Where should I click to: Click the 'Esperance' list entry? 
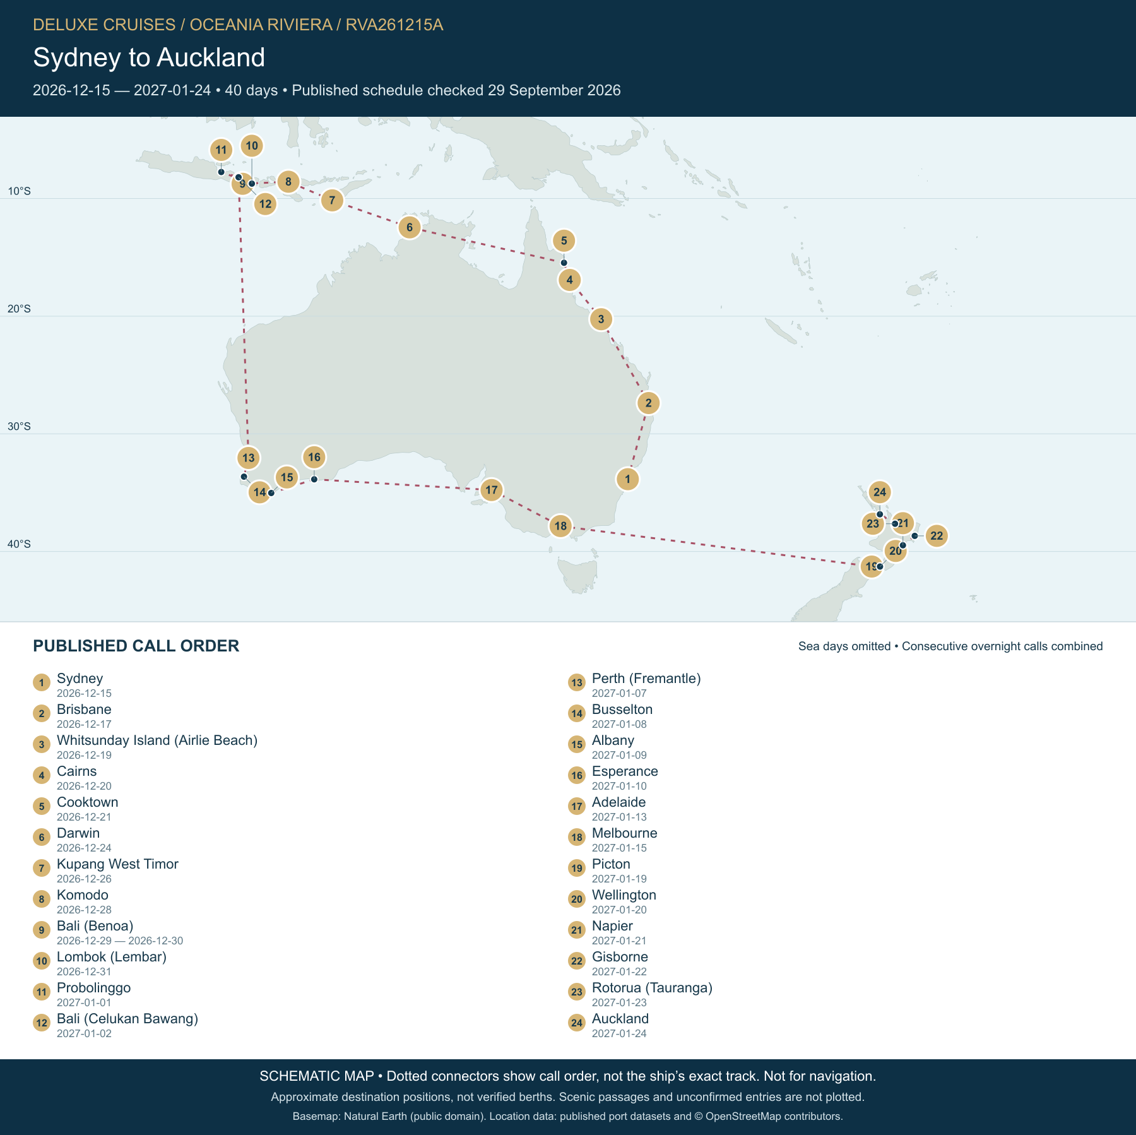coord(625,771)
